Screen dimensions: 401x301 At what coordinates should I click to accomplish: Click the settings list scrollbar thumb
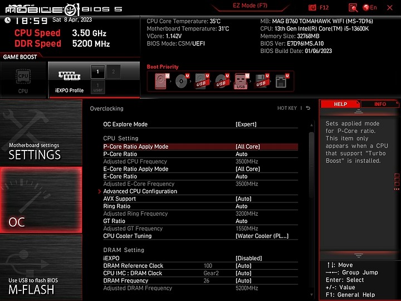[x=311, y=165]
